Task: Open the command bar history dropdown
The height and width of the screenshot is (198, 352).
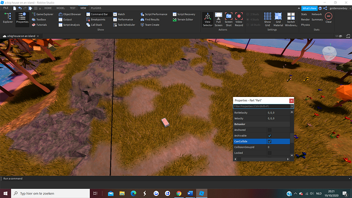Action: [x=349, y=179]
